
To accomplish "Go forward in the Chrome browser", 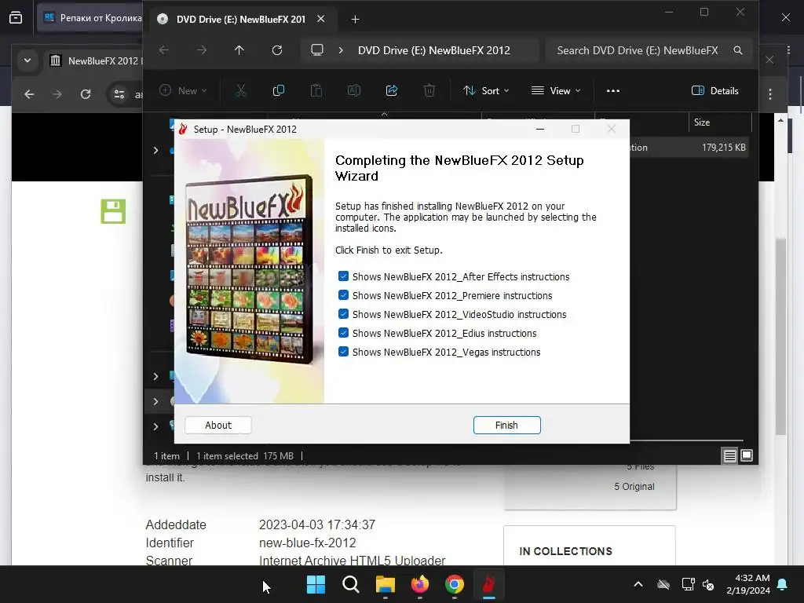I will [57, 94].
